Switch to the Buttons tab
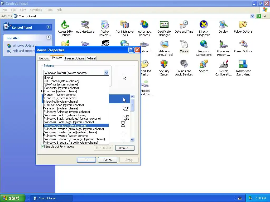This screenshot has width=270, height=202. pos(44,58)
